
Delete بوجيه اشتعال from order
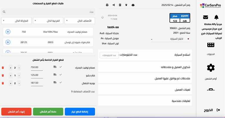point(3,83)
